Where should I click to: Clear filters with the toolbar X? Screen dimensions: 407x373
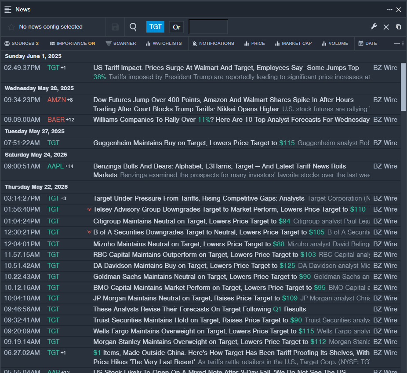[x=386, y=27]
